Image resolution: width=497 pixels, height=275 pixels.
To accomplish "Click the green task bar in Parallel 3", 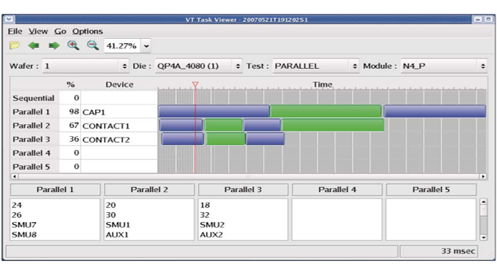I will [226, 139].
